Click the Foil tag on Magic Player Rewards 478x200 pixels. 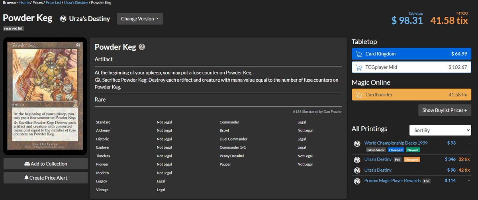(426, 181)
